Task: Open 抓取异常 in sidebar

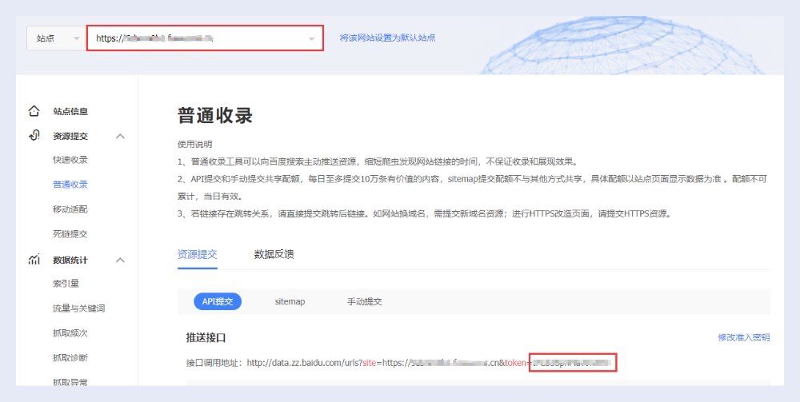Action: point(70,381)
